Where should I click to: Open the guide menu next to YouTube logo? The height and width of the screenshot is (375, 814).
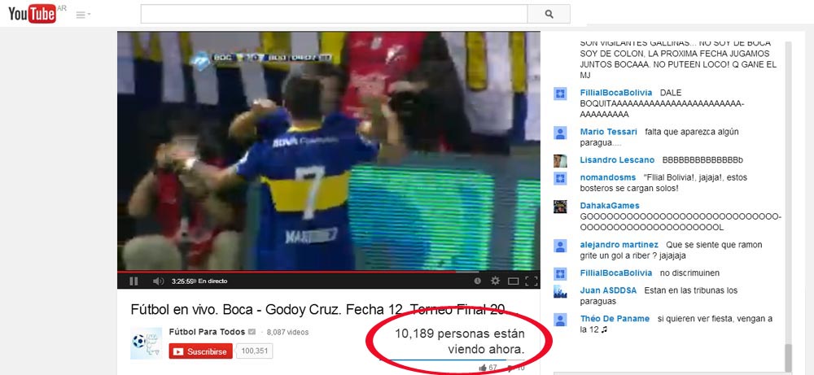[x=83, y=15]
